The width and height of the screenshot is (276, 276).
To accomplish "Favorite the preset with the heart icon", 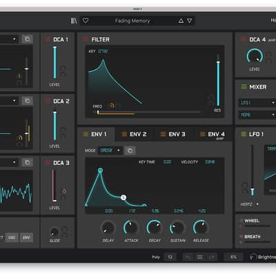I will click(x=86, y=21).
